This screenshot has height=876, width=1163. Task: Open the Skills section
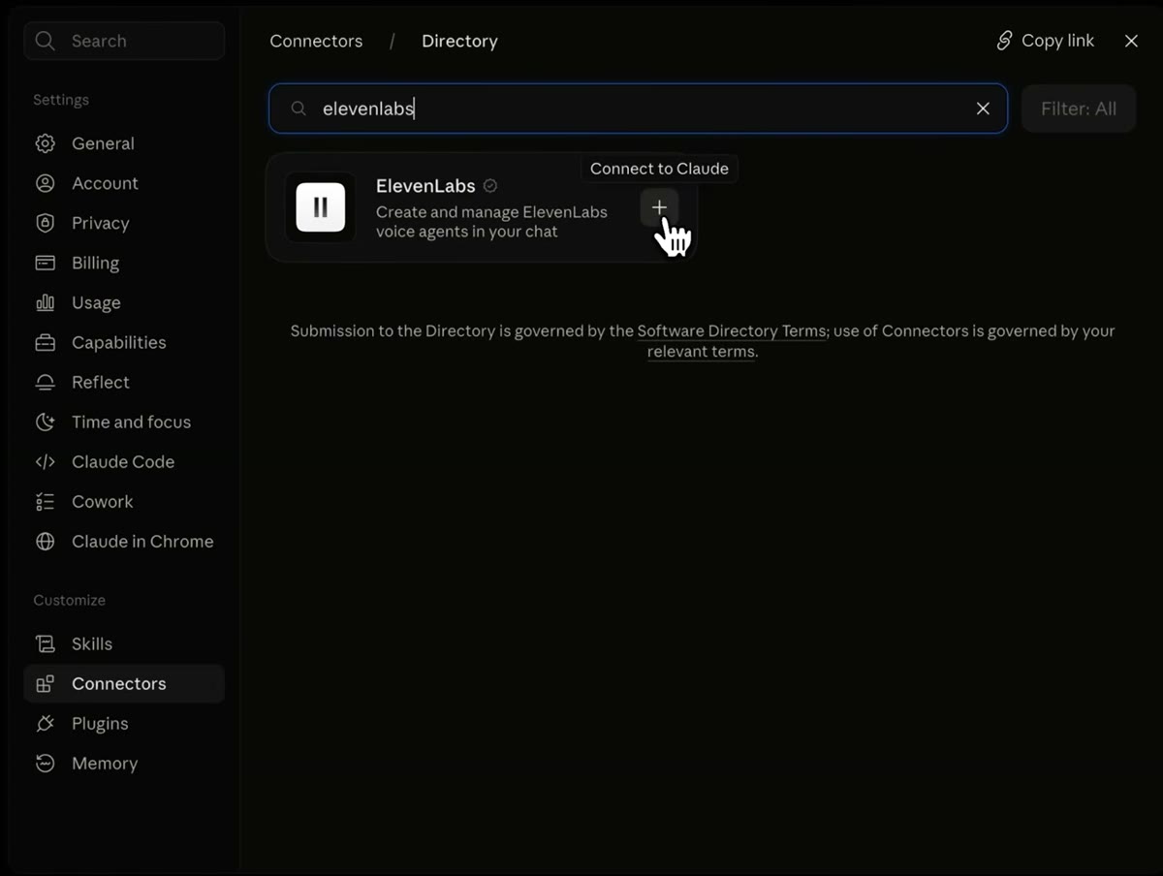click(x=124, y=643)
